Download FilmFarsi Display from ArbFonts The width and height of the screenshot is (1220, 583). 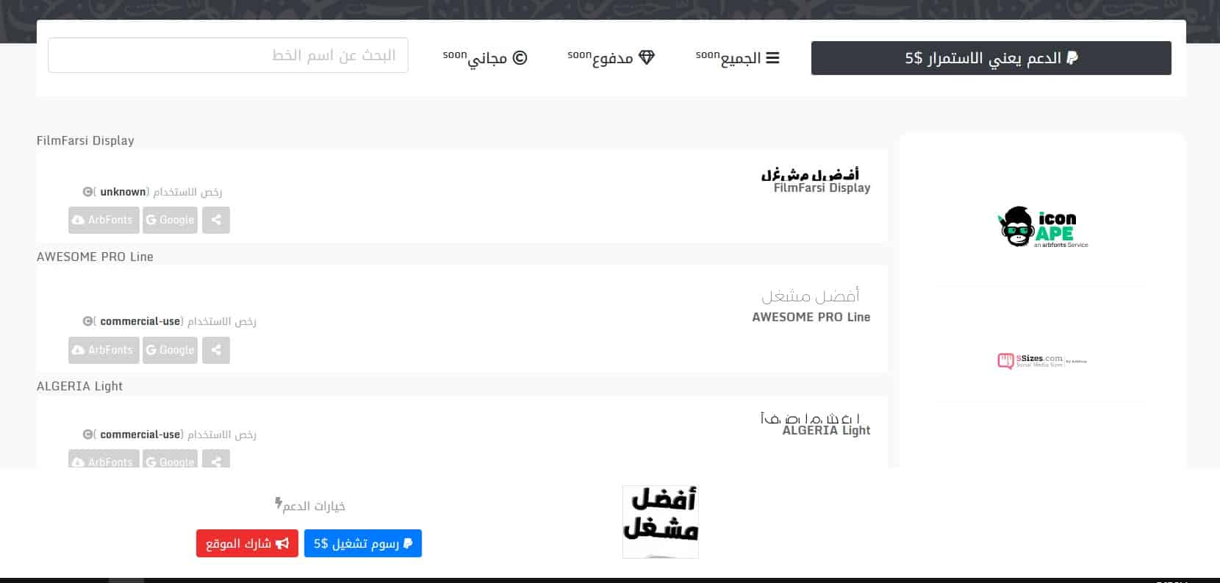[104, 220]
